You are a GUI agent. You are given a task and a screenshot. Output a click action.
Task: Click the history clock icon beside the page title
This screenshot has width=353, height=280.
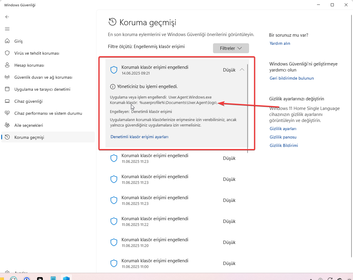pyautogui.click(x=113, y=22)
